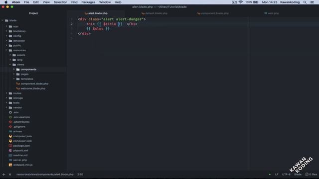The image size is (319, 179).
Task: Click the screen mirroring menu bar icon
Action: point(234,2)
